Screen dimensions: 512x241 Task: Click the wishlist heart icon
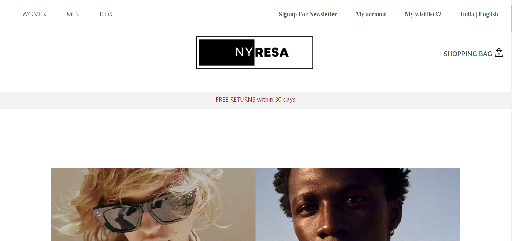(439, 14)
